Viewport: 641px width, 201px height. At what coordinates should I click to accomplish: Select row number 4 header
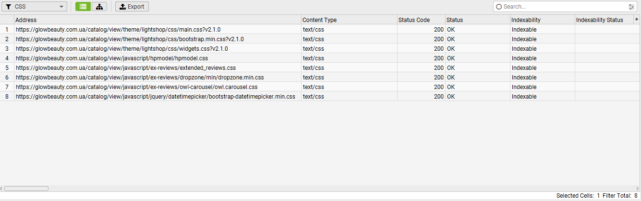coord(7,58)
